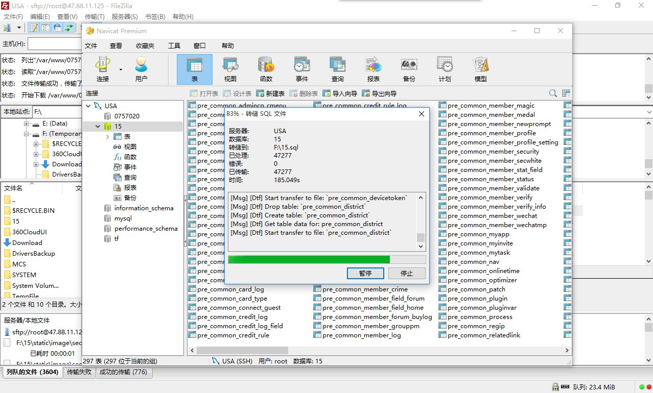Screen dimensions: 653x393
Task: Select the information_schema database
Action: pos(144,208)
